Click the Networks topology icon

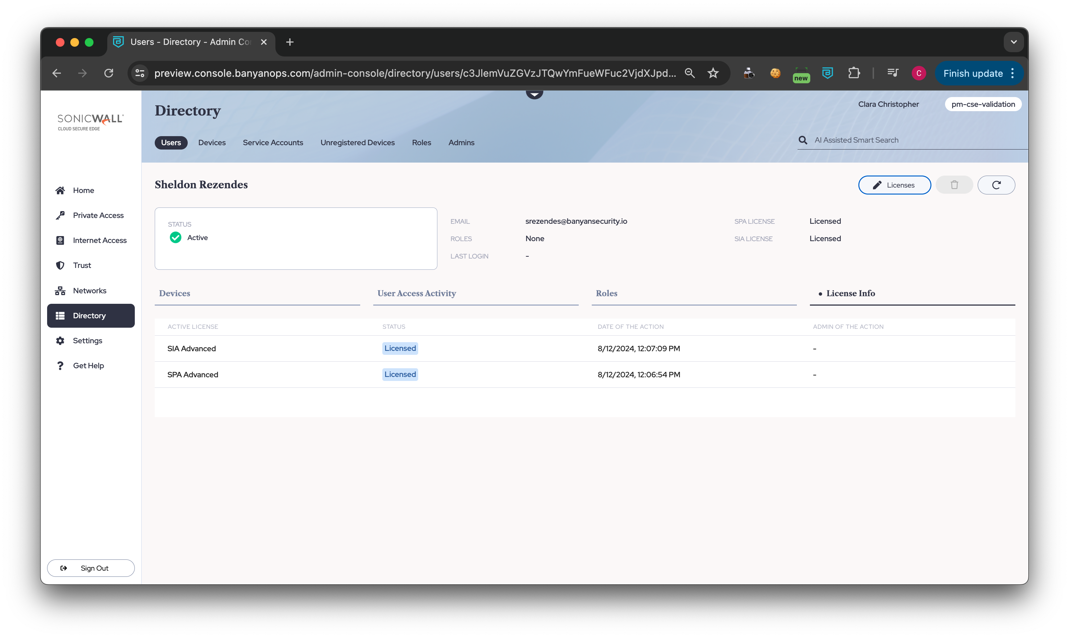click(60, 291)
